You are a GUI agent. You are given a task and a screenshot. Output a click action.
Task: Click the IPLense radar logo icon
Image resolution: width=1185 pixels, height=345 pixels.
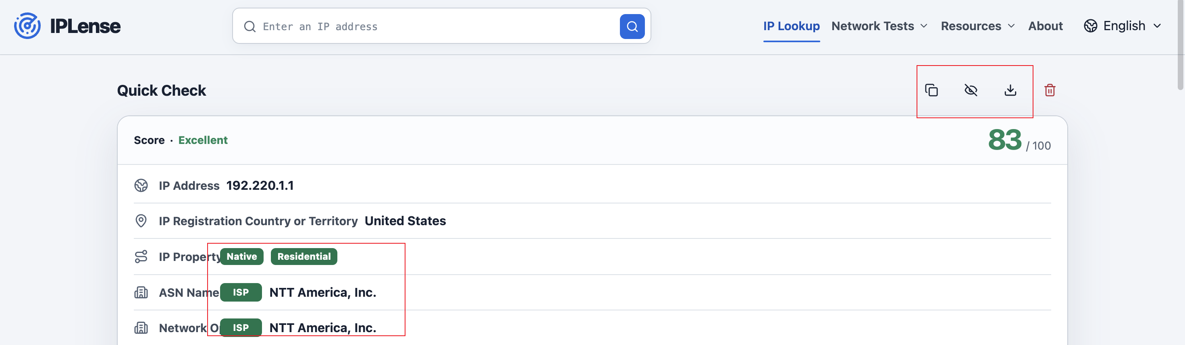pyautogui.click(x=27, y=26)
